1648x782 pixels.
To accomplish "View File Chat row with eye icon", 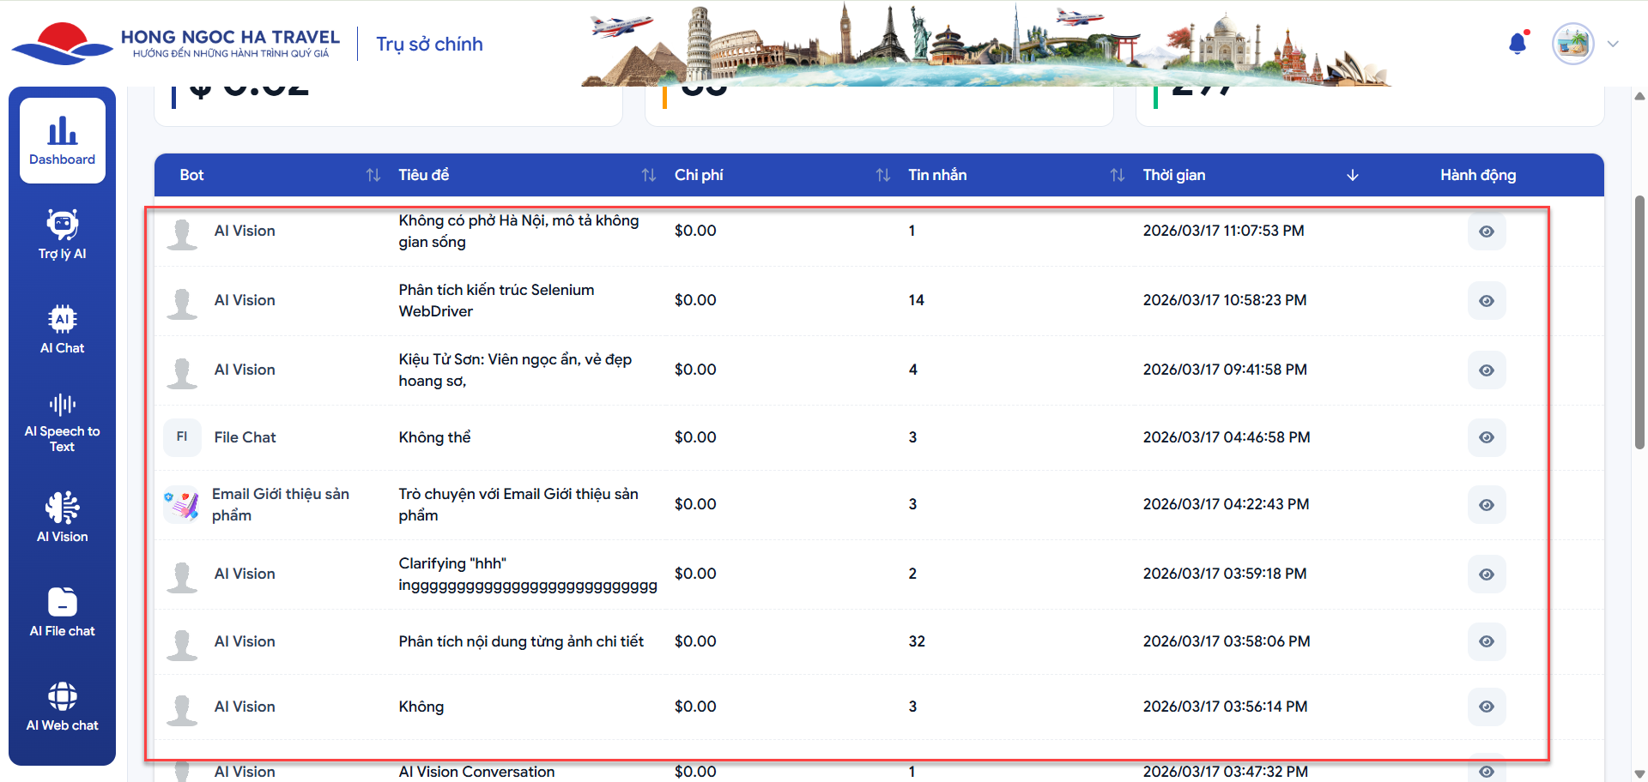I will click(x=1487, y=437).
